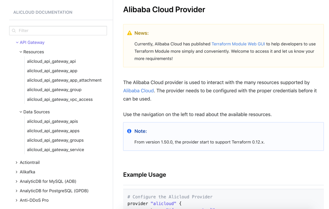Follow the Alibaba Cloud hyperlink

point(138,91)
